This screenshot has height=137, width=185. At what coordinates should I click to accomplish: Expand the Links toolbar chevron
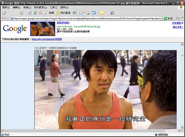(x=183, y=18)
